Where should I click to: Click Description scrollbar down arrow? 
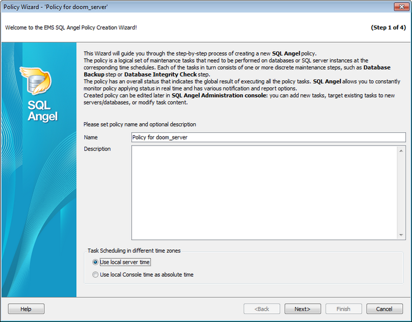coord(401,235)
